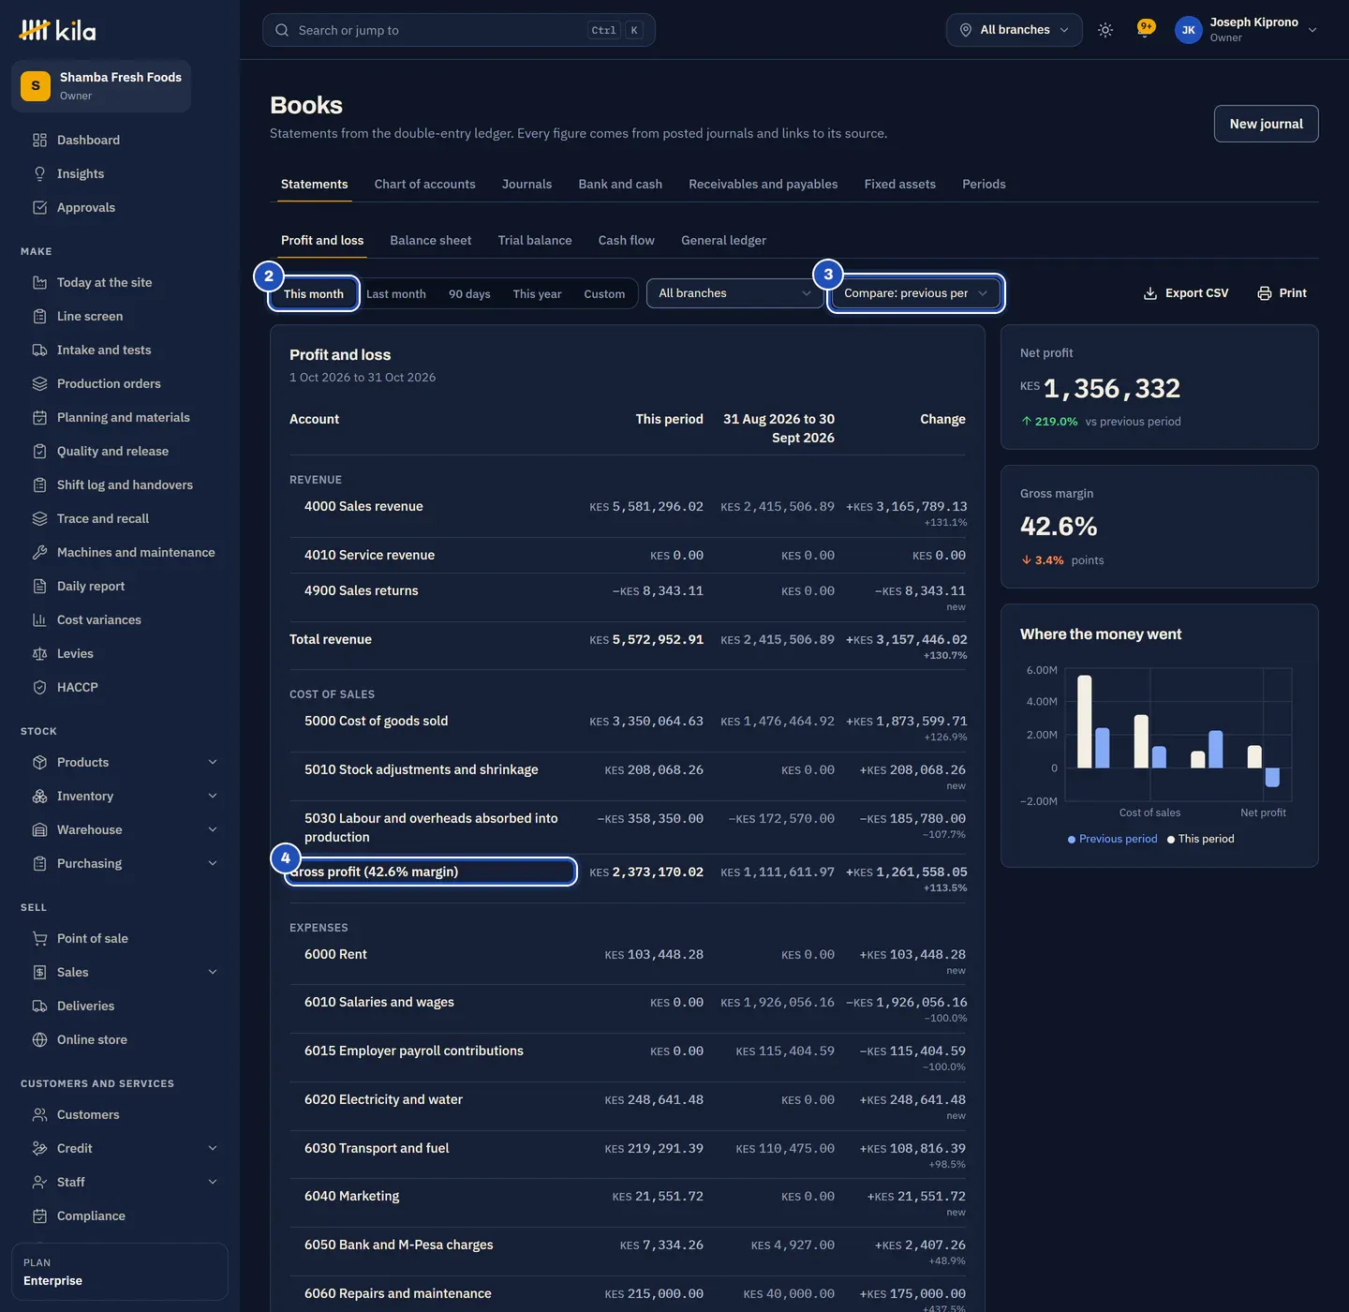Open the HACCP shield icon
This screenshot has width=1349, height=1312.
[39, 687]
